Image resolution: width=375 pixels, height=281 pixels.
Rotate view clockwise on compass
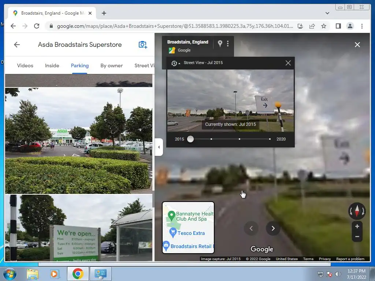[363, 211]
